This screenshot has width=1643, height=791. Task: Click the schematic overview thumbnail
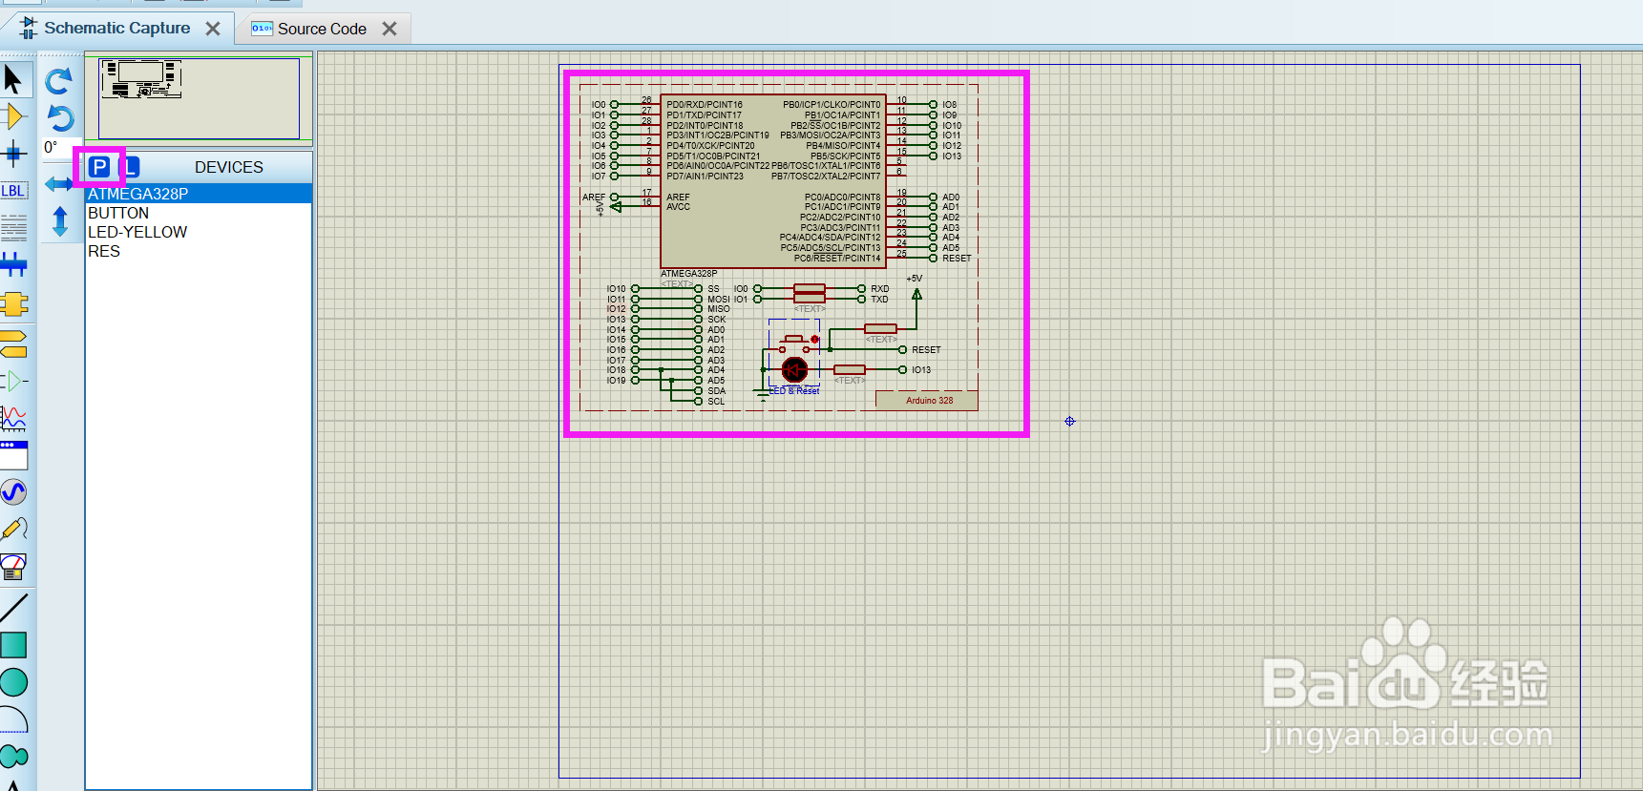199,98
